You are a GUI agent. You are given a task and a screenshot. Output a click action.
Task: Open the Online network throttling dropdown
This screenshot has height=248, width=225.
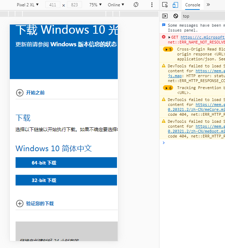(x=116, y=5)
